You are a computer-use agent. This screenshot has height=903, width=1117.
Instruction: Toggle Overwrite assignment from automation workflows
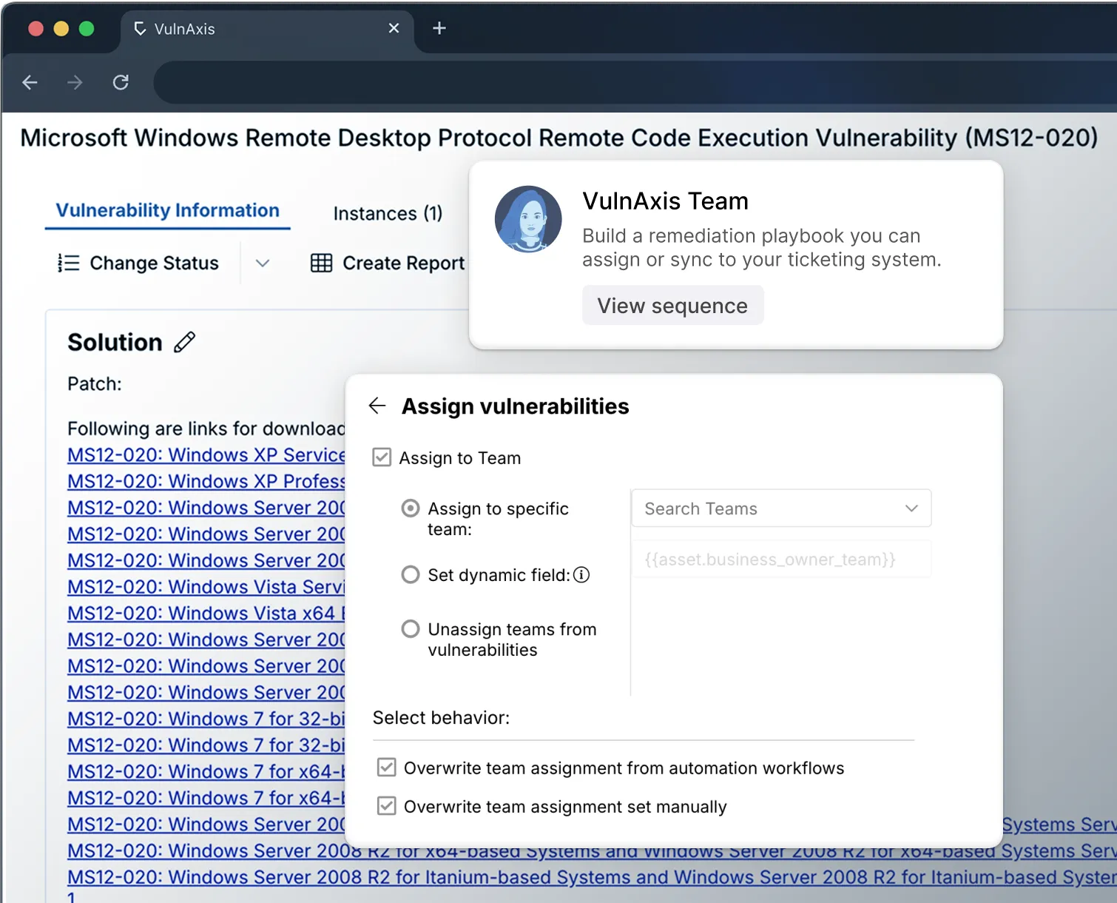(x=386, y=768)
